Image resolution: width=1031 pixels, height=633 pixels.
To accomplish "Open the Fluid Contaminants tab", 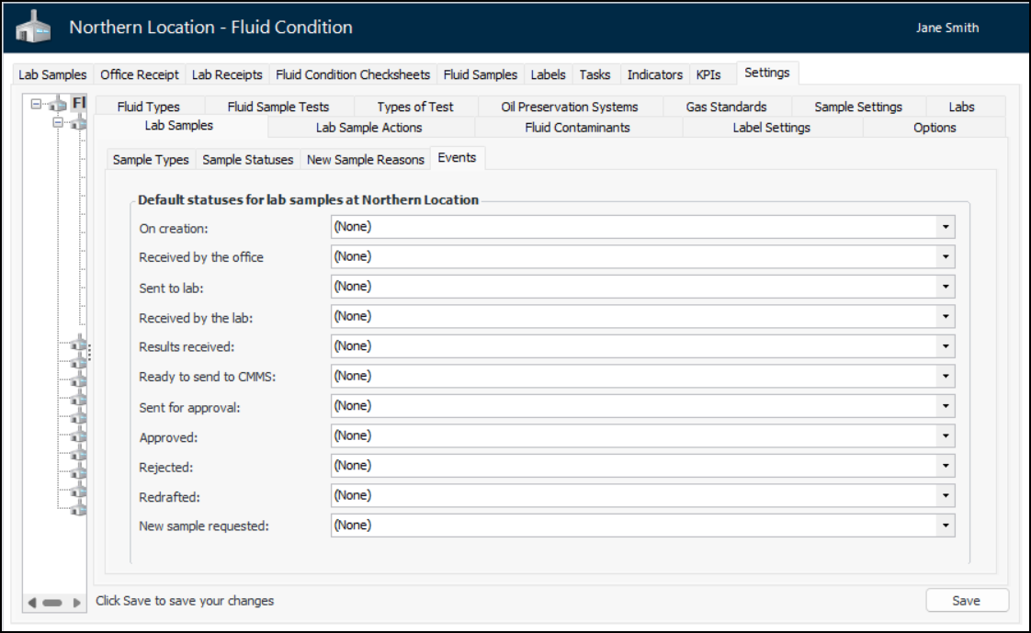I will (577, 128).
